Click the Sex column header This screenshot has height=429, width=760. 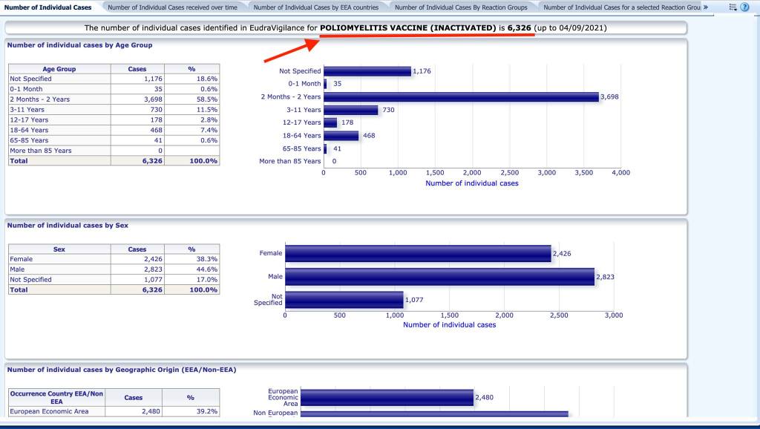(59, 249)
